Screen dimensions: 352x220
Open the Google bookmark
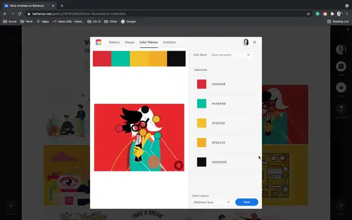coord(129,22)
